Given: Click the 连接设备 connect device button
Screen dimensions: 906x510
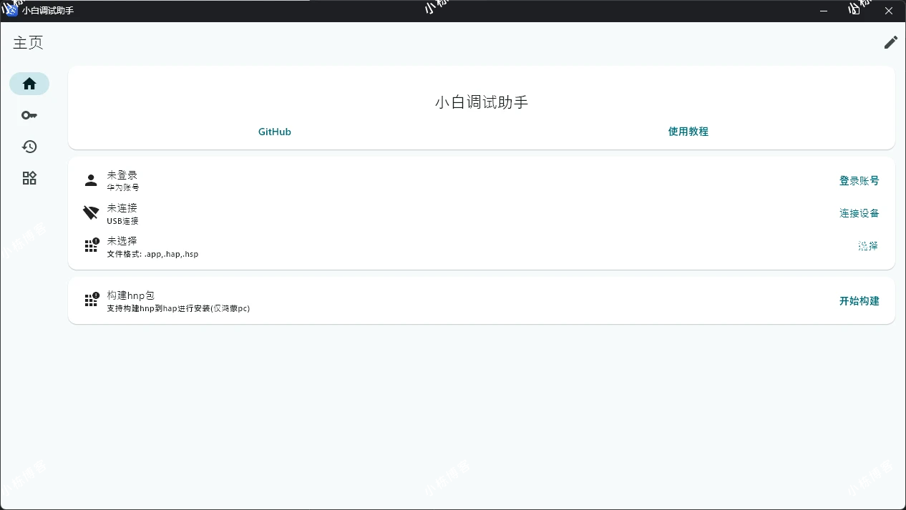Looking at the screenshot, I should [859, 213].
